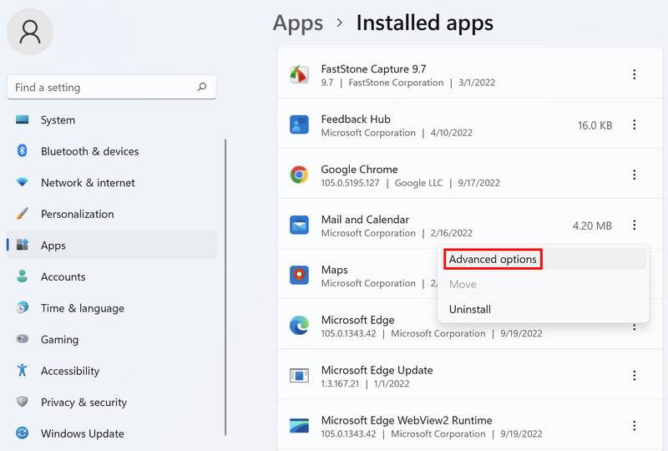The height and width of the screenshot is (451, 668).
Task: Open Gaming settings
Action: (112, 339)
